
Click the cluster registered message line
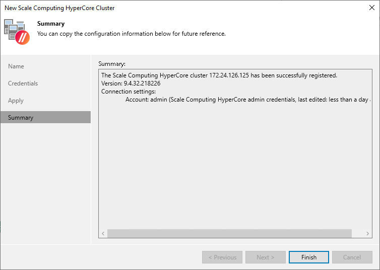click(x=219, y=75)
